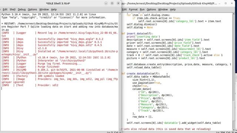Open Window menu in editor window

pos(163,9)
